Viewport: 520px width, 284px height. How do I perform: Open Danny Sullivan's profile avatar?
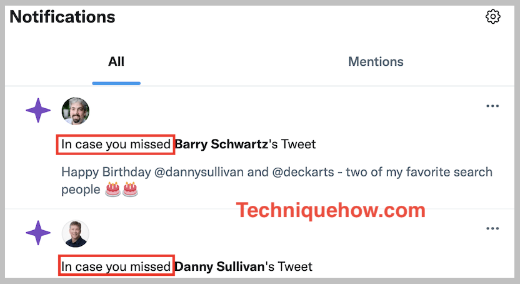click(x=75, y=233)
